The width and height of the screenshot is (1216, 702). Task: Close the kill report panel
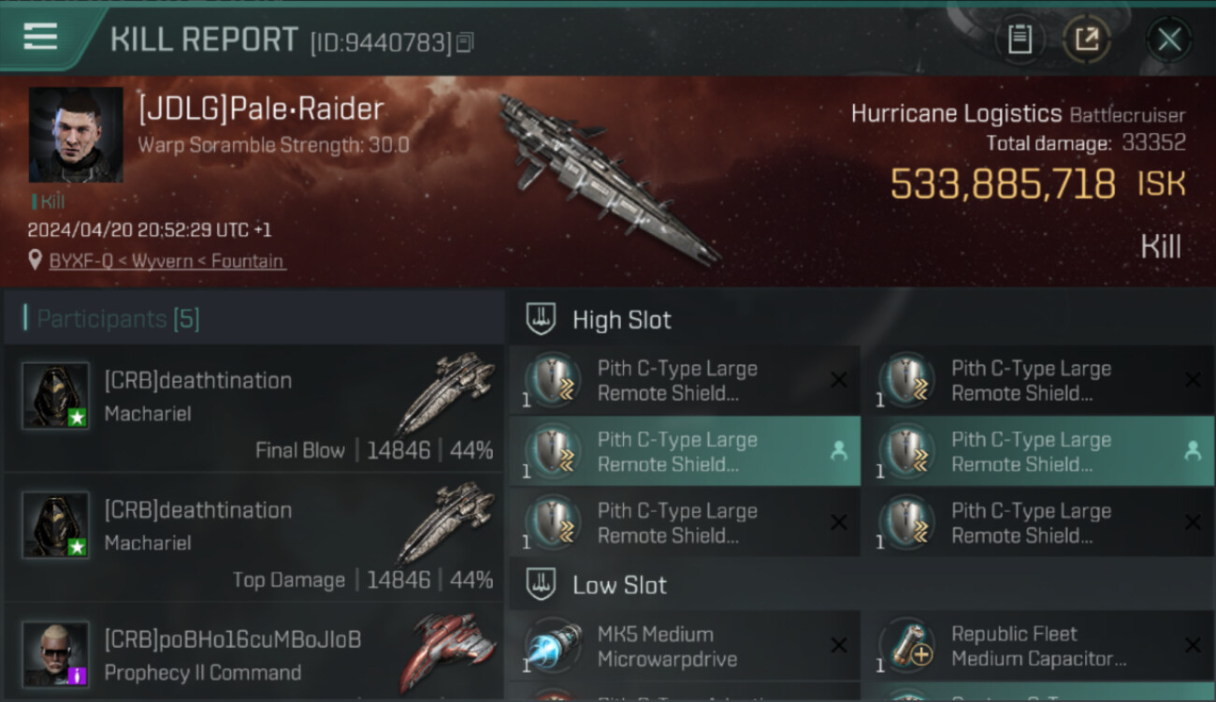(1169, 39)
